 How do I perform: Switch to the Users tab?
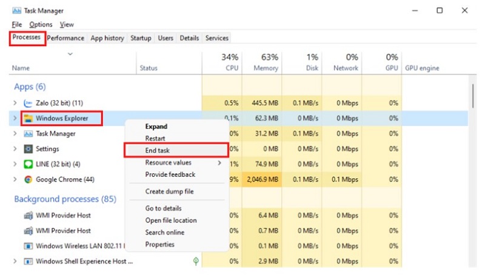pos(166,38)
